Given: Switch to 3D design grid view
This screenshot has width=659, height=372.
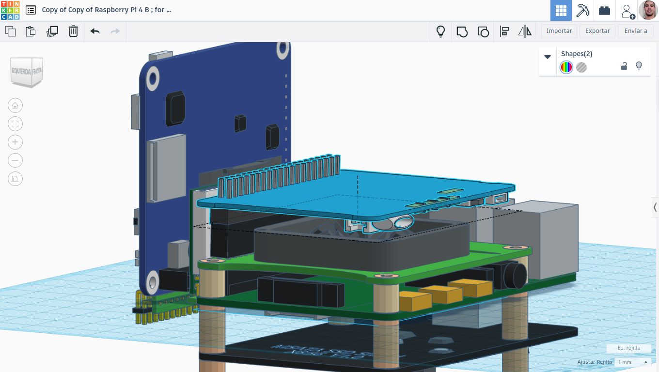Looking at the screenshot, I should coord(561,10).
